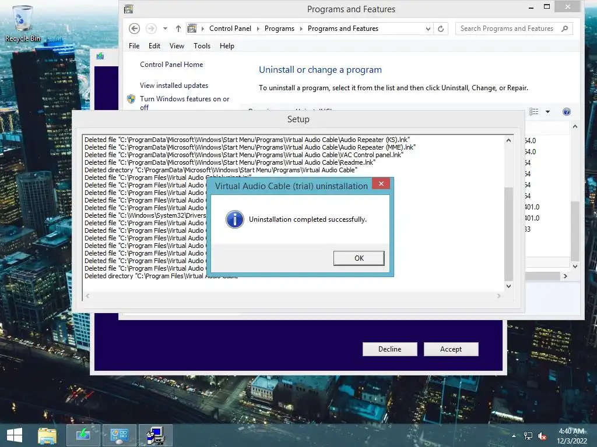Click OK in the uninstallation dialog
The height and width of the screenshot is (447, 597).
[359, 258]
